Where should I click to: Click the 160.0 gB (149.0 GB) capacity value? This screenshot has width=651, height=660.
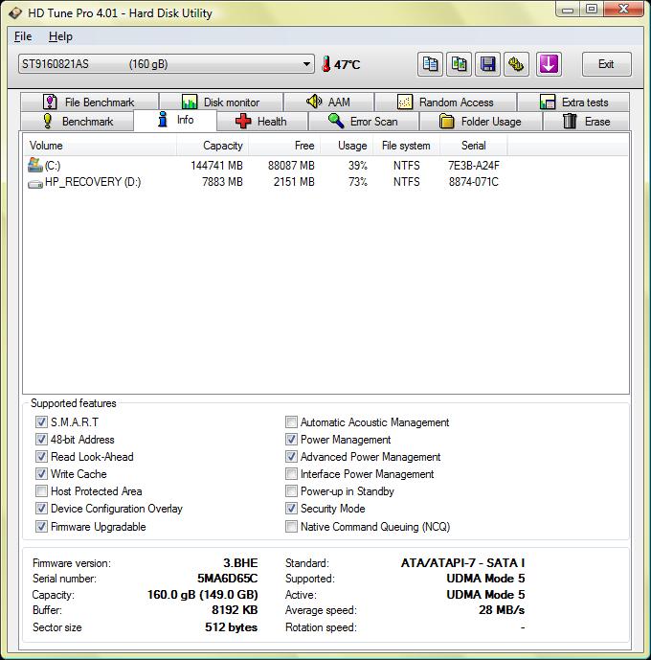(x=202, y=594)
